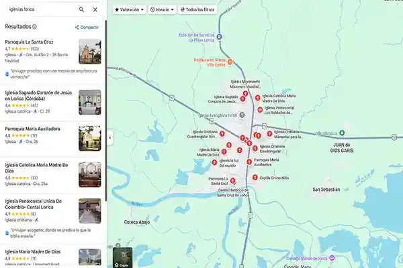
Task: Click Iglesia Cristiana Cuadrangular pin east
Action: click(255, 148)
